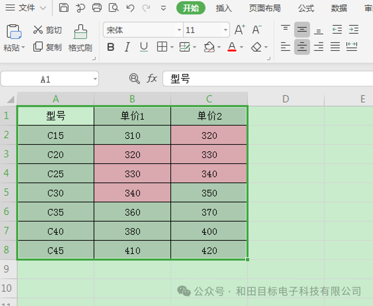Click the export-to-PDF style icon after Save
The image size is (373, 306).
[81, 8]
